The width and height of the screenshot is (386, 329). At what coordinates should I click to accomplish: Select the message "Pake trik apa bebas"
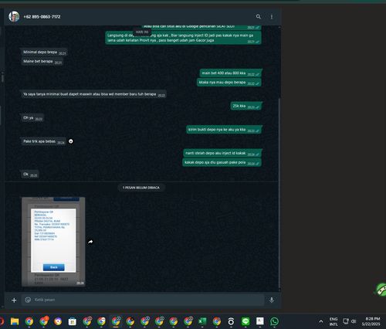[43, 141]
